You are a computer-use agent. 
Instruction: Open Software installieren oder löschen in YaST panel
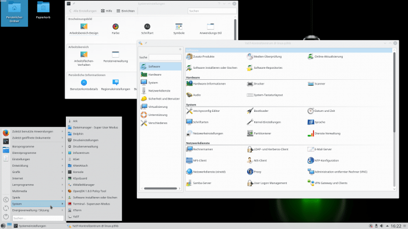(x=212, y=68)
